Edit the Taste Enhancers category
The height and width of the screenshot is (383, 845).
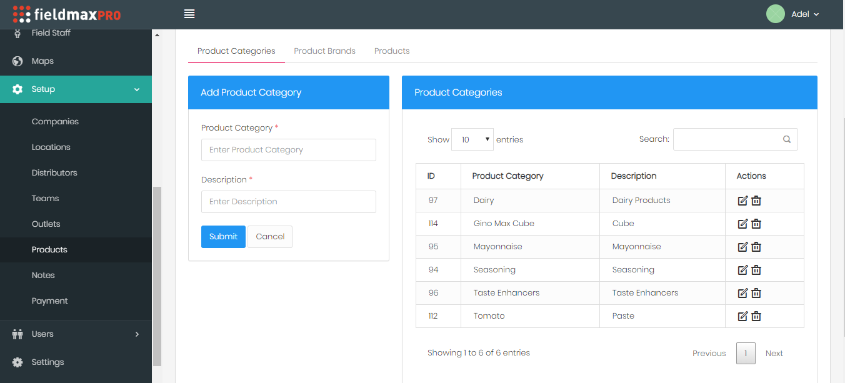coord(742,293)
